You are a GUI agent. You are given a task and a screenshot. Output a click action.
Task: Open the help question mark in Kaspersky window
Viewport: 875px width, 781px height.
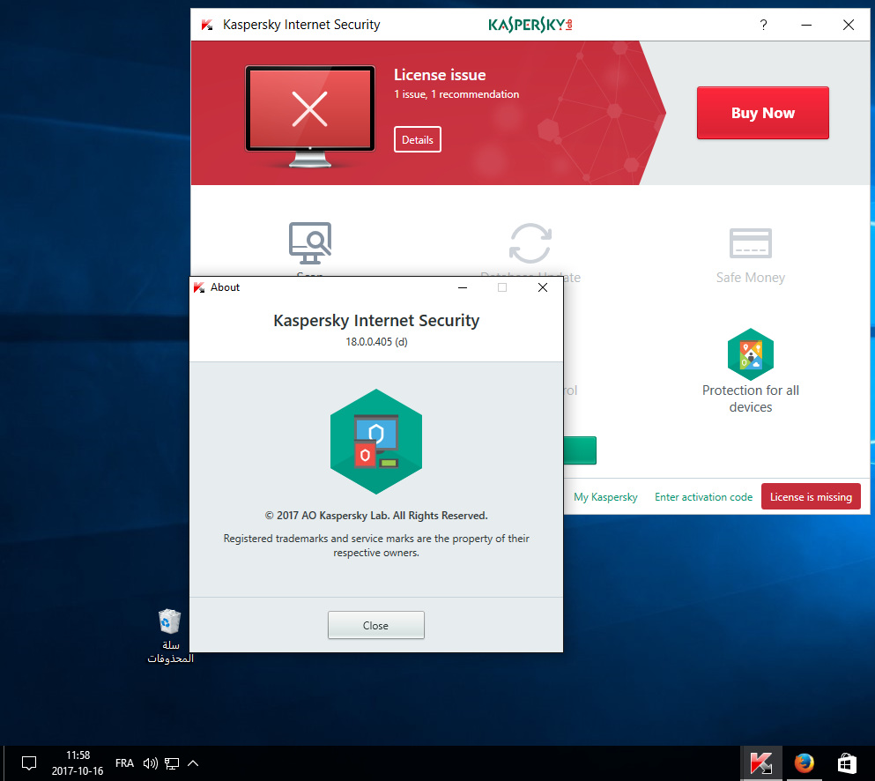(x=763, y=25)
